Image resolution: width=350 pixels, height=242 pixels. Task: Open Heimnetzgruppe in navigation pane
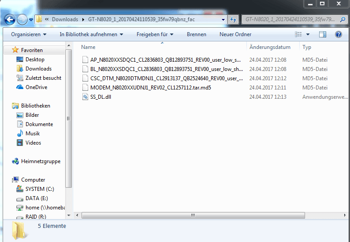point(41,161)
